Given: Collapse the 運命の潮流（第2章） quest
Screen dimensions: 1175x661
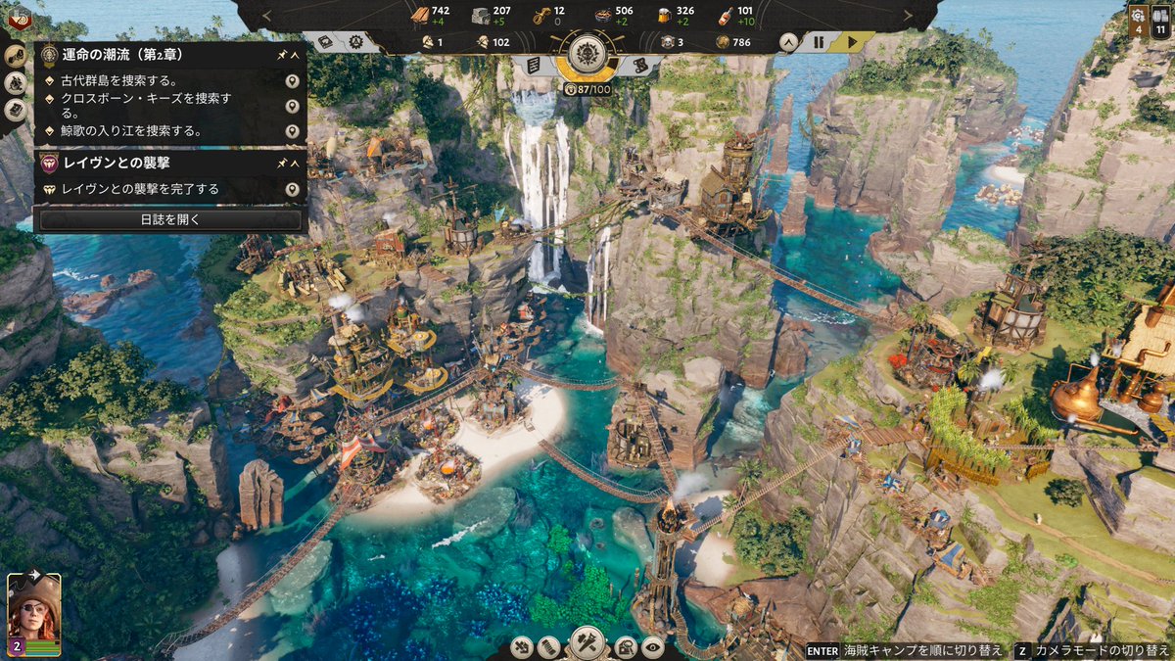Looking at the screenshot, I should click(295, 55).
